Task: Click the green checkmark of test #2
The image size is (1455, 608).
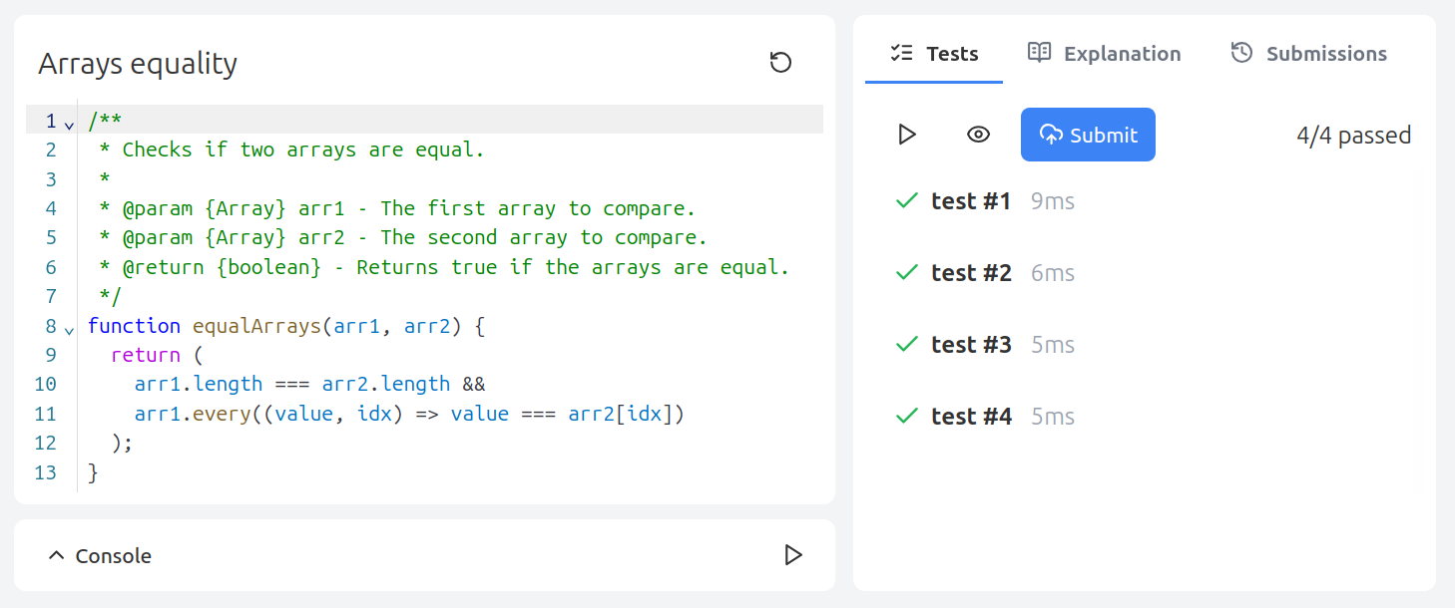Action: (x=906, y=272)
